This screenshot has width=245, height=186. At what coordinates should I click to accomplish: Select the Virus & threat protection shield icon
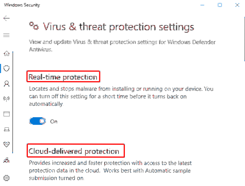pos(6,68)
